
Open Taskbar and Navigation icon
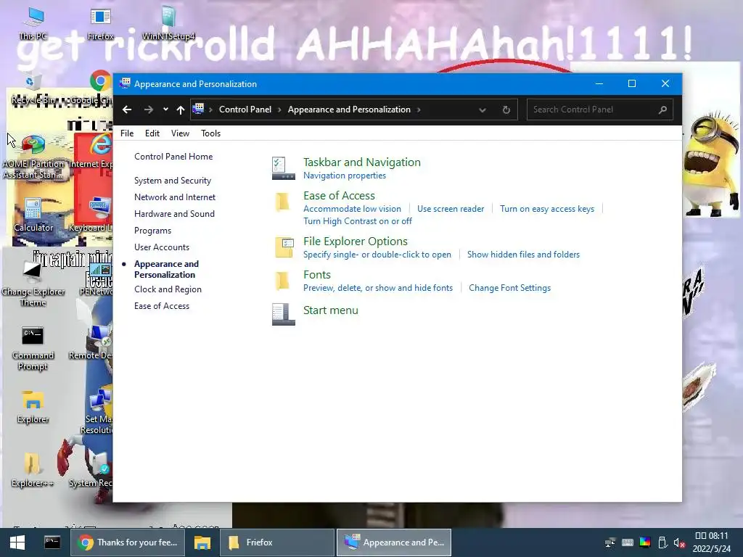click(x=284, y=168)
